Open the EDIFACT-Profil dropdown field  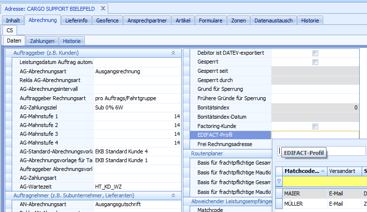pyautogui.click(x=315, y=135)
